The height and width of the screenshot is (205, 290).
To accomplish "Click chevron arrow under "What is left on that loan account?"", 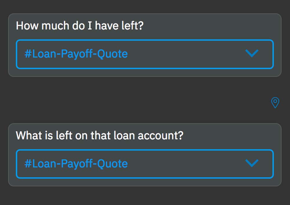I will [x=252, y=163].
